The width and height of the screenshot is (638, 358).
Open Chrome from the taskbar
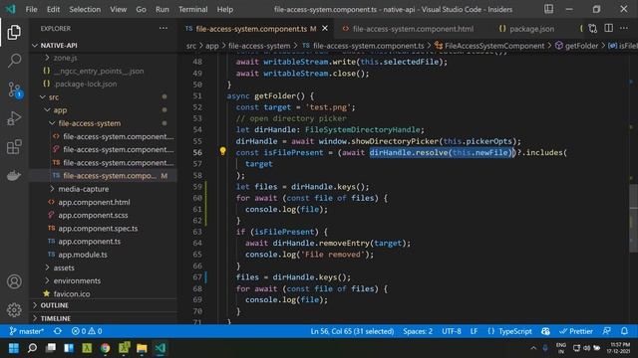[106, 348]
